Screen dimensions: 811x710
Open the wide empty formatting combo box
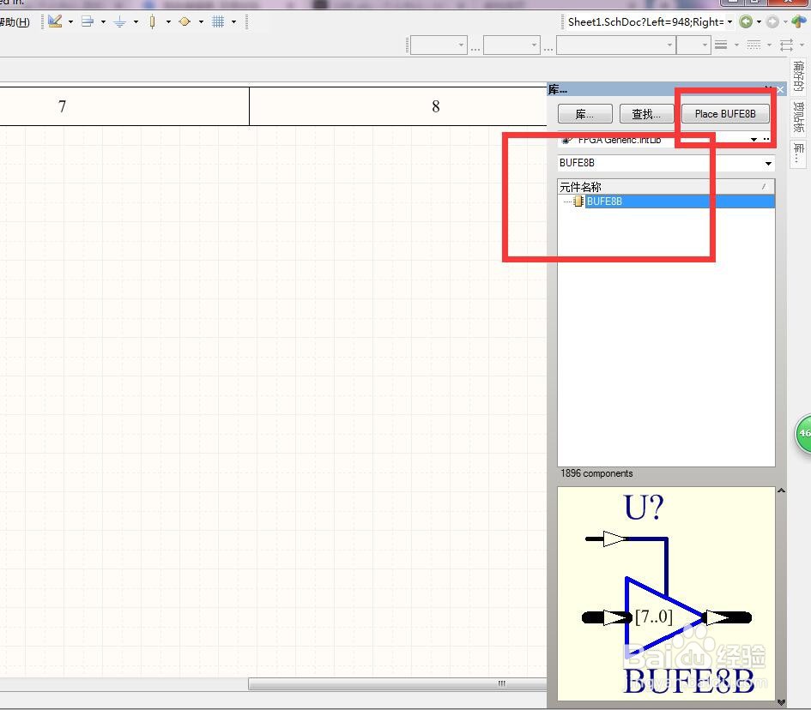(616, 45)
